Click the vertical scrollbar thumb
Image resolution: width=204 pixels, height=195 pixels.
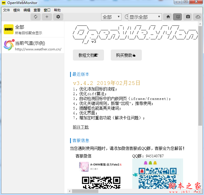tap(200, 76)
